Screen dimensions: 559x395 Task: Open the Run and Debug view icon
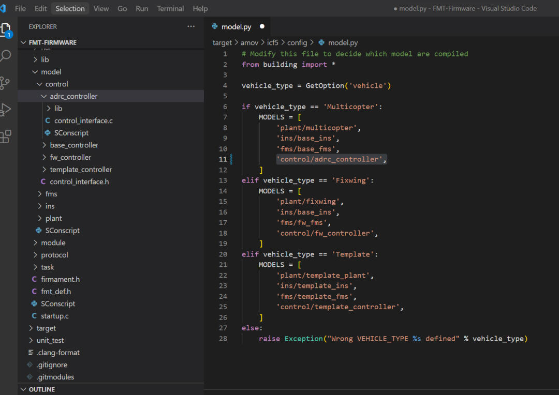(6, 110)
